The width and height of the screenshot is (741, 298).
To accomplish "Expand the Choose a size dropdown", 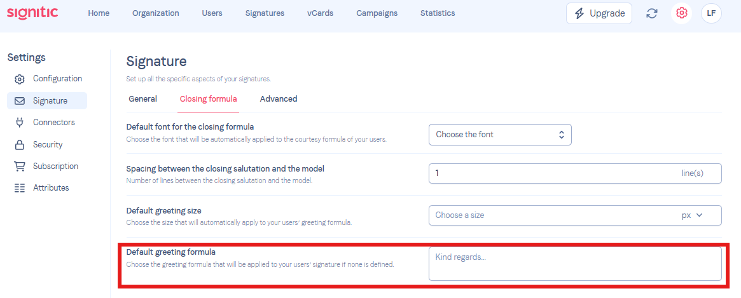I will pyautogui.click(x=575, y=215).
